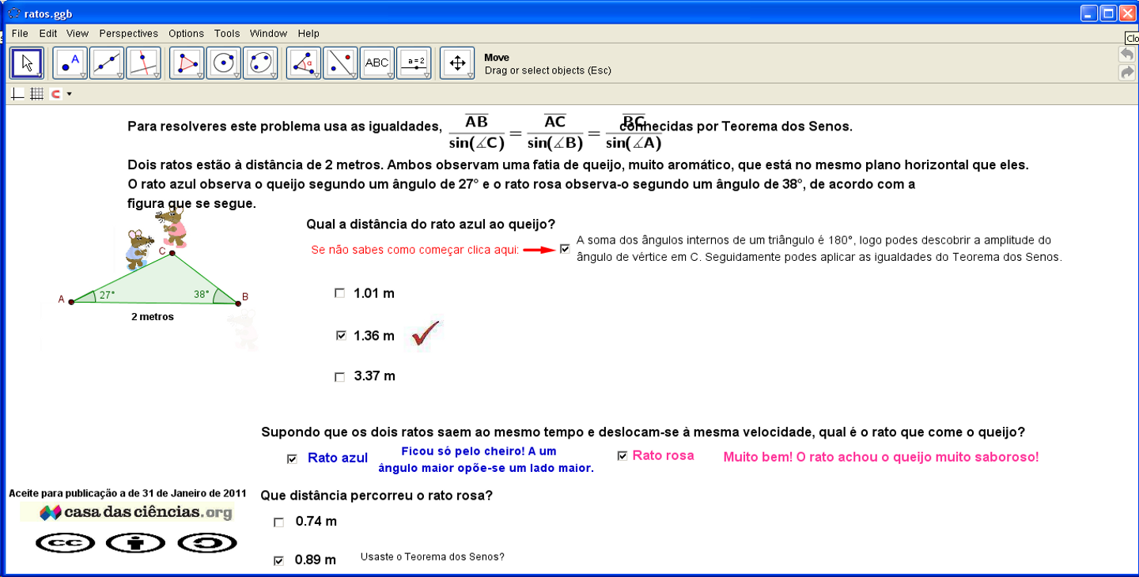Select the ABC Insert Text tool

377,63
